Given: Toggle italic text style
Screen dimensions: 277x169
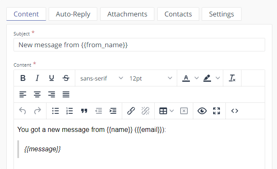Looking at the screenshot, I should (x=37, y=78).
